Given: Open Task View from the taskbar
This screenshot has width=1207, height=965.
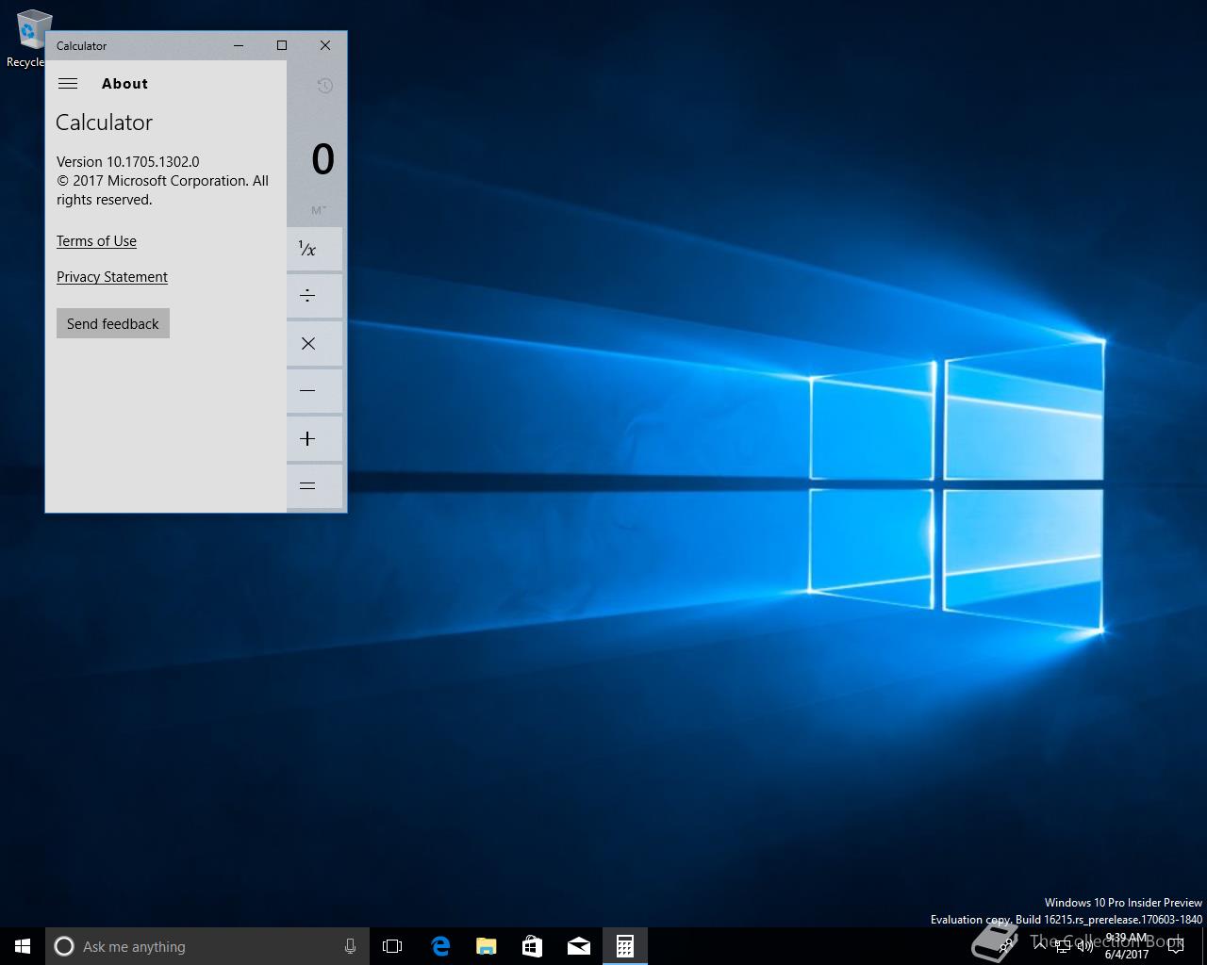Looking at the screenshot, I should click(392, 946).
